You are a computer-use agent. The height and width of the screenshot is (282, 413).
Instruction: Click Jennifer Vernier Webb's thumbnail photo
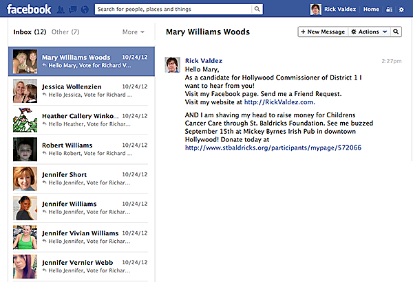25,266
